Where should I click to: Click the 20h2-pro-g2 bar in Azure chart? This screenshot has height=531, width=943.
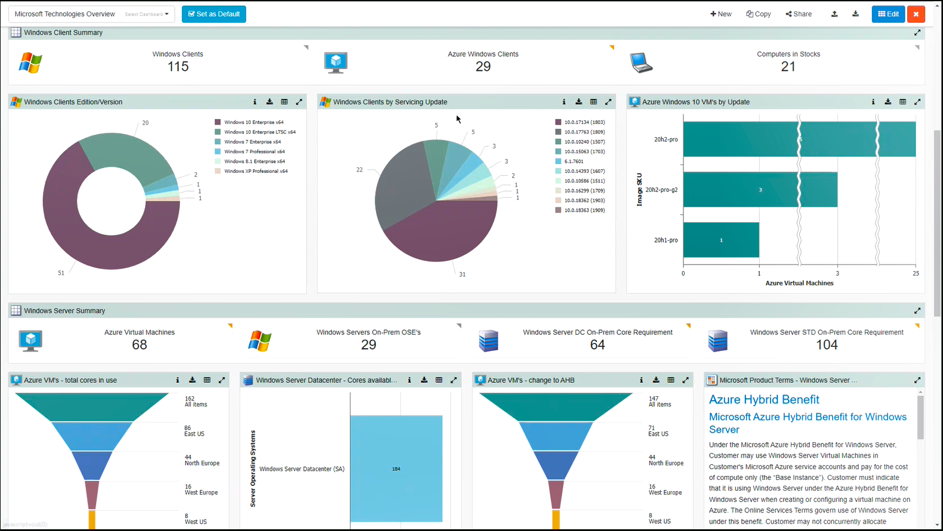[760, 190]
